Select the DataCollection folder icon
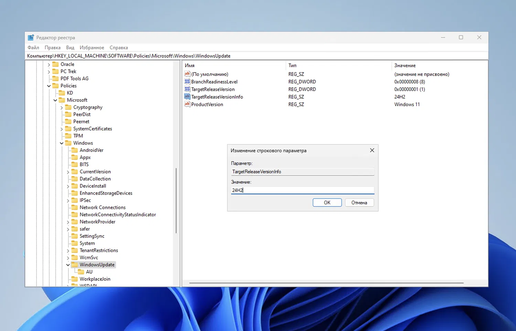516x331 pixels. coord(75,179)
